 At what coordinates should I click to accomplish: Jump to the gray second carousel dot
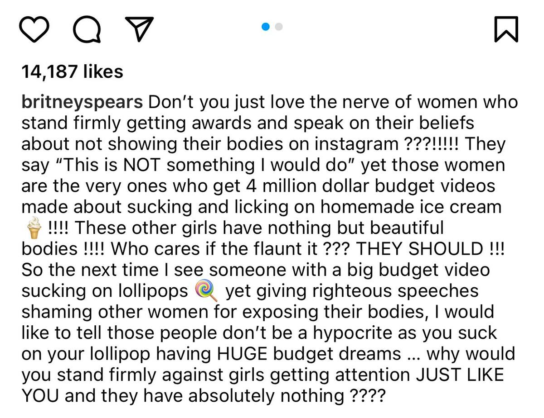point(279,27)
